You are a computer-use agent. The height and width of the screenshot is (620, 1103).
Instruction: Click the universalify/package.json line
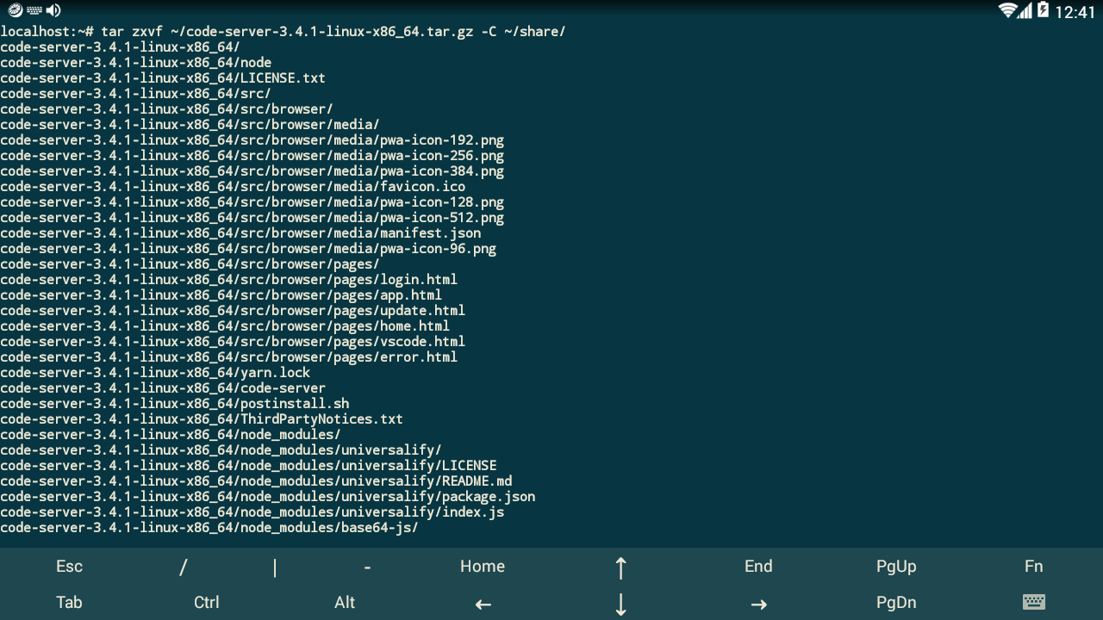click(x=267, y=496)
